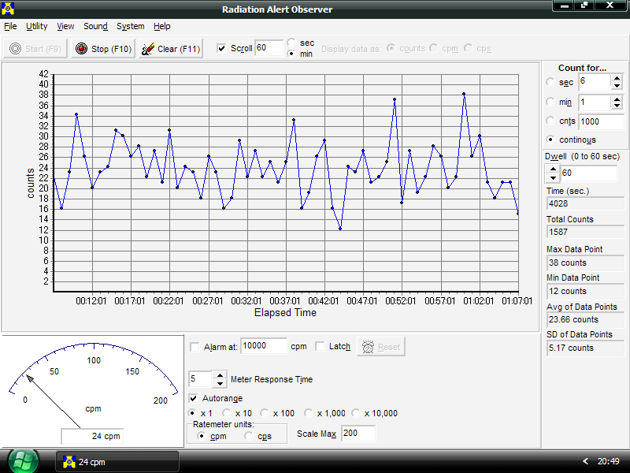
Task: Decrease the Dwell value
Action: click(x=554, y=177)
